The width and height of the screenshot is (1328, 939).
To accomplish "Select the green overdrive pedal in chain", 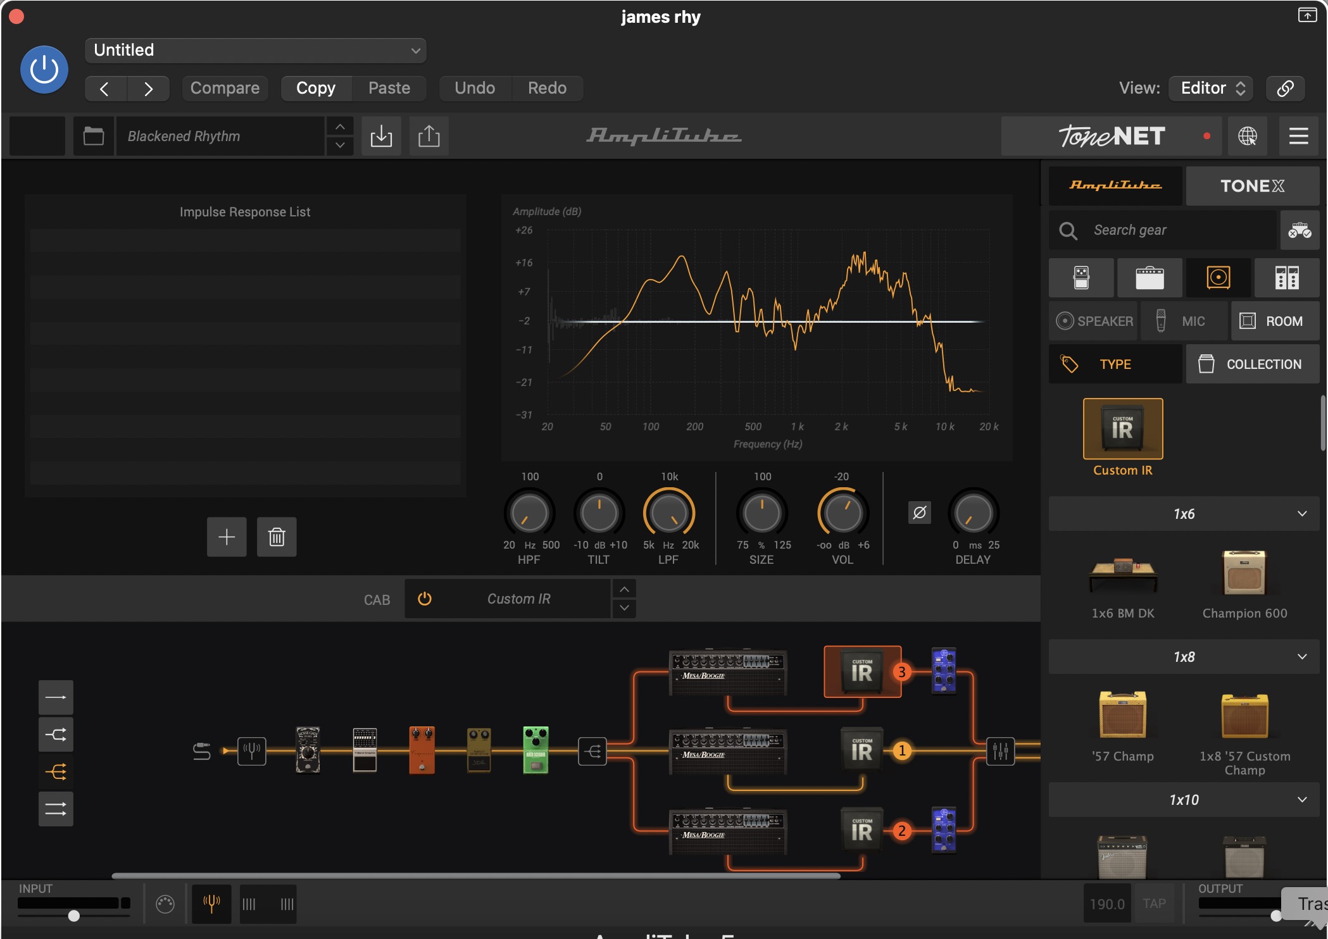I will click(536, 750).
